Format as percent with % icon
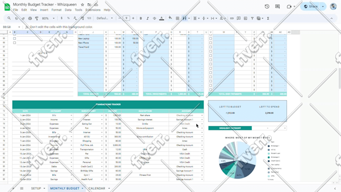The image size is (341, 192). point(68,18)
